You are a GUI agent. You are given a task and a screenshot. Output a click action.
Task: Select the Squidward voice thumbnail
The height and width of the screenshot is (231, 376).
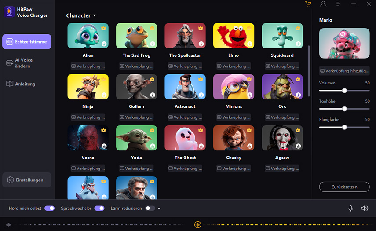click(x=282, y=36)
